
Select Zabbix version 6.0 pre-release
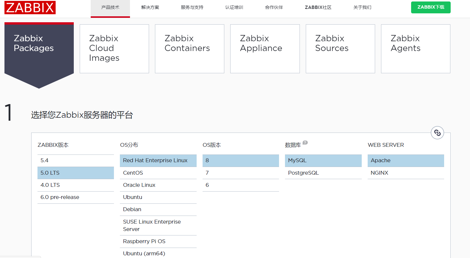point(76,197)
